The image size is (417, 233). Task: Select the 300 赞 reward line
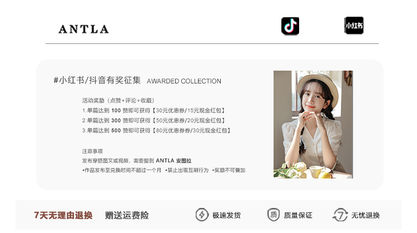click(x=153, y=121)
